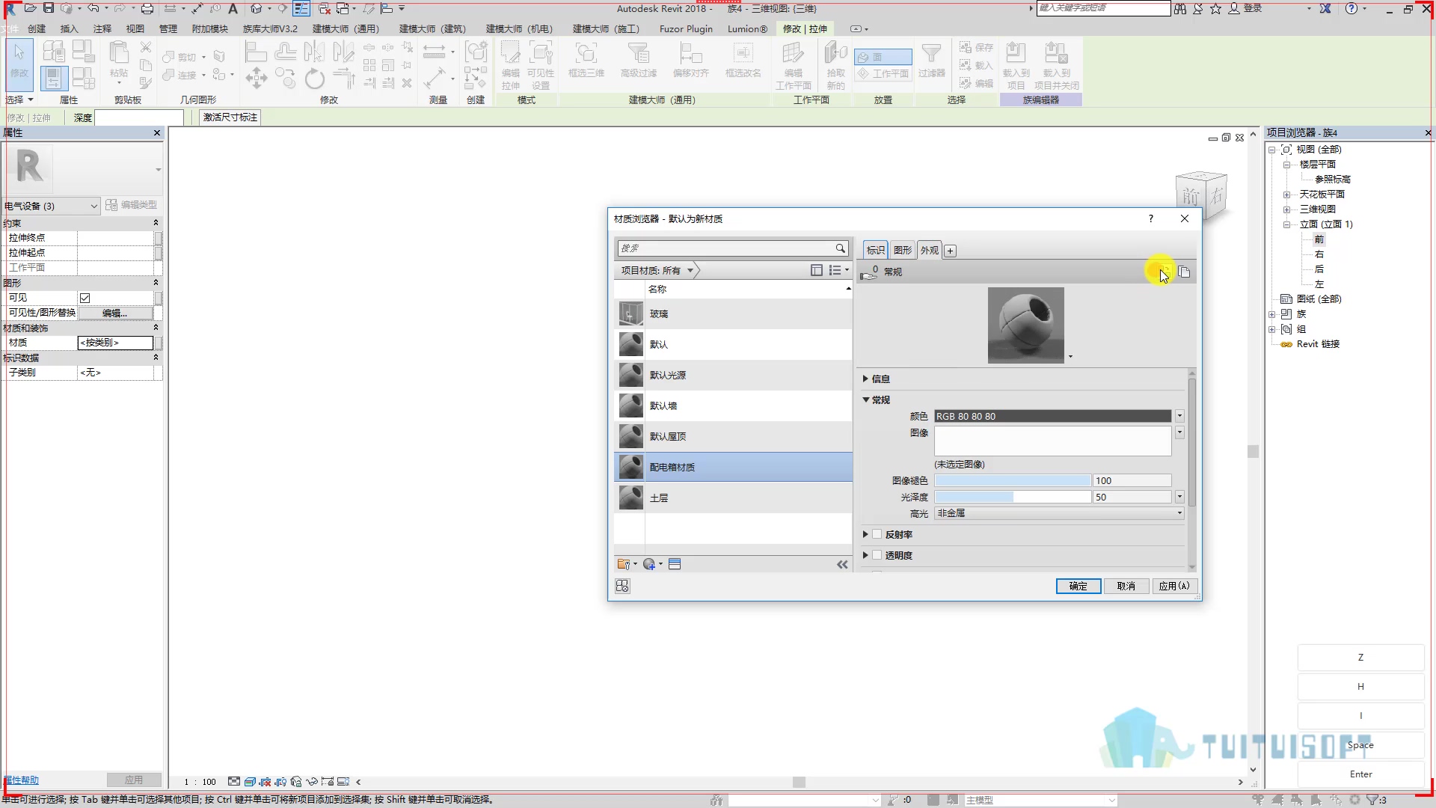1436x808 pixels.
Task: Open the 高光 非金属 combo box
Action: [1059, 513]
